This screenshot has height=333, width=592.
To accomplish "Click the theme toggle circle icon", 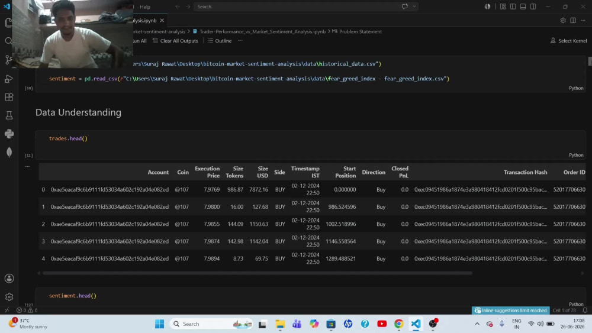I will click(x=487, y=7).
